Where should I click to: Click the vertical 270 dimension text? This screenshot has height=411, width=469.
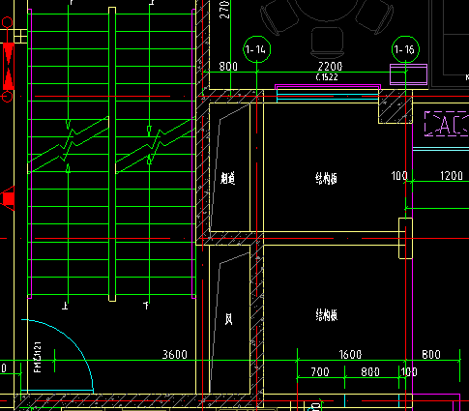pos(224,10)
